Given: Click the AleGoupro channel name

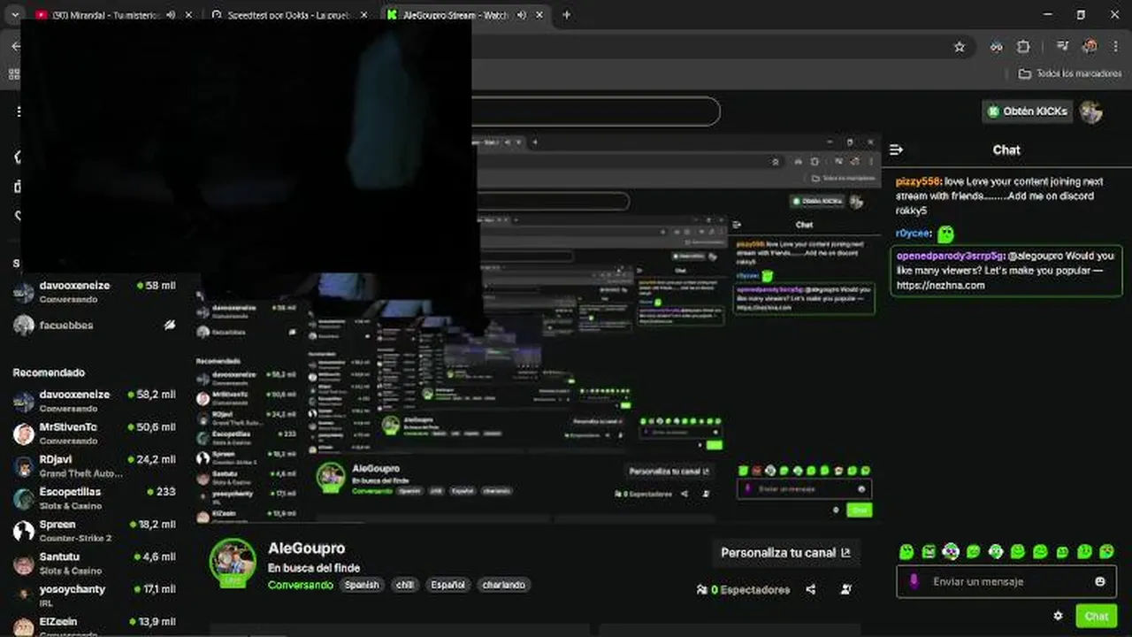Looking at the screenshot, I should 306,549.
